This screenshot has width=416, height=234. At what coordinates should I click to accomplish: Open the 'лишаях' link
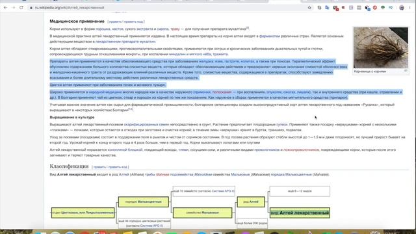304,92
